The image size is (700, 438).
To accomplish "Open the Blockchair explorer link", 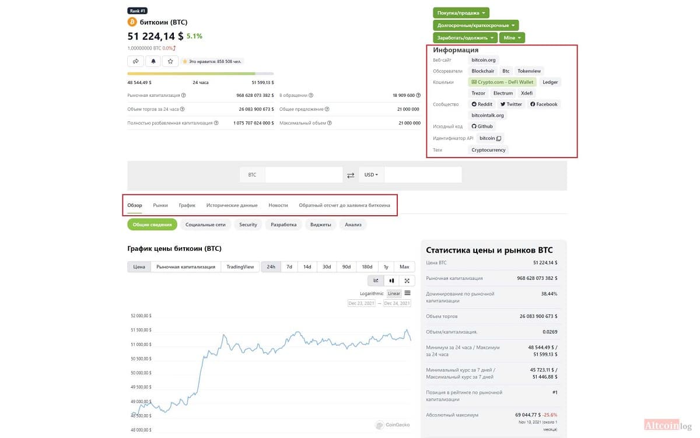I will click(483, 71).
